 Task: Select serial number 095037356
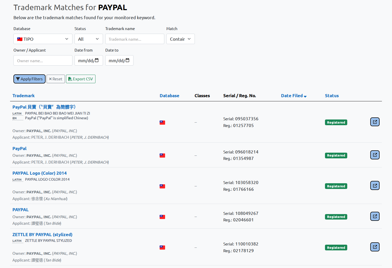247,119
